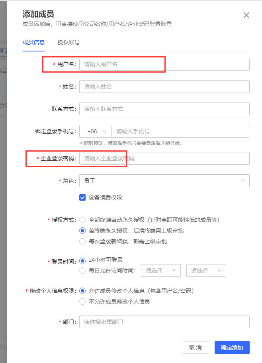Click the 手机号 input field
Viewport: 262px width, 363px height.
[180, 131]
